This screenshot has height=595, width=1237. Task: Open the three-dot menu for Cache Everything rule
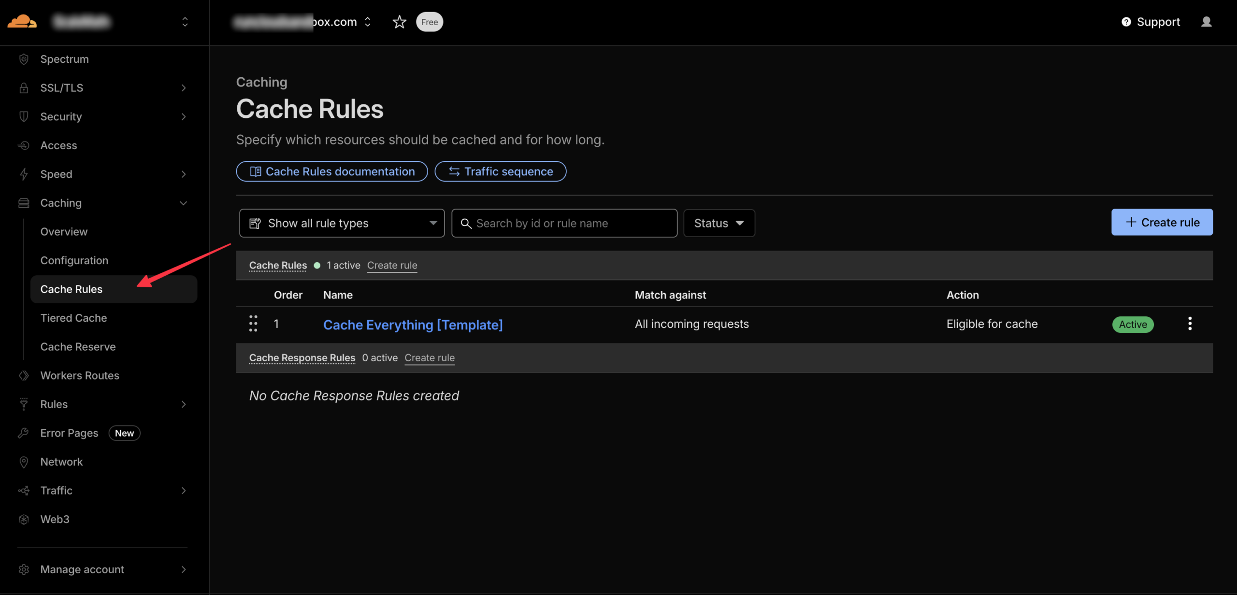[1190, 324]
